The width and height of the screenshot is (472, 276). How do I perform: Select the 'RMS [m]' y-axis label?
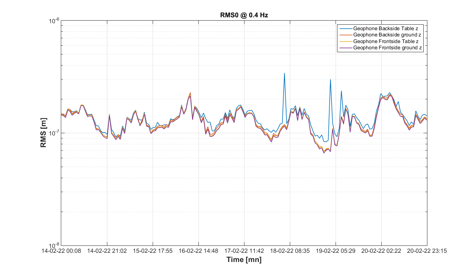tap(44, 133)
